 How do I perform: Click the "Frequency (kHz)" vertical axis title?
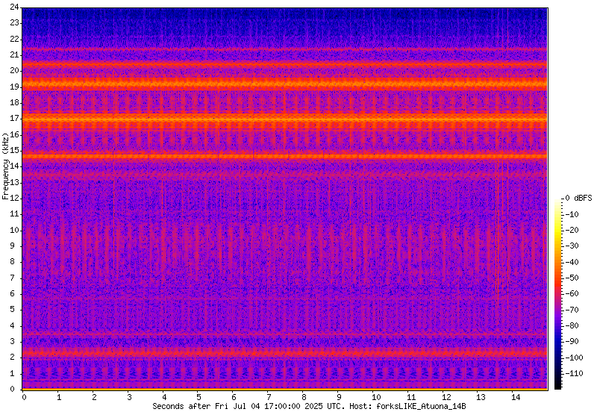coord(5,166)
